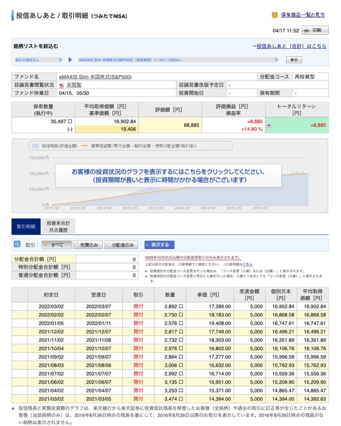Open 投信あしあと（合計）はこちら link
Viewport: 341px width, 426px height.
click(x=291, y=46)
